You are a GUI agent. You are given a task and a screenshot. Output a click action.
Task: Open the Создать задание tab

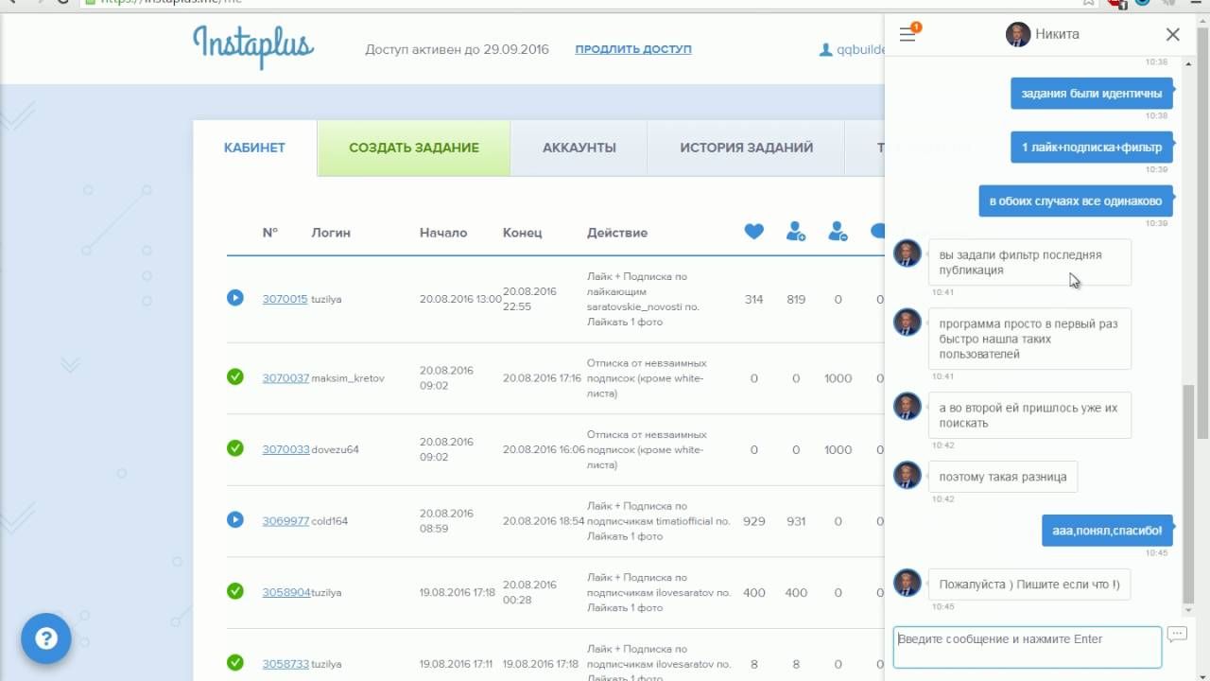coord(414,148)
